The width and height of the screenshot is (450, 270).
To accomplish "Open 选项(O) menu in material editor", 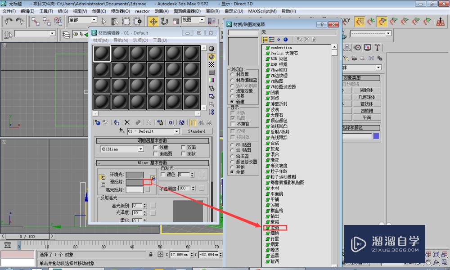I will tap(140, 40).
